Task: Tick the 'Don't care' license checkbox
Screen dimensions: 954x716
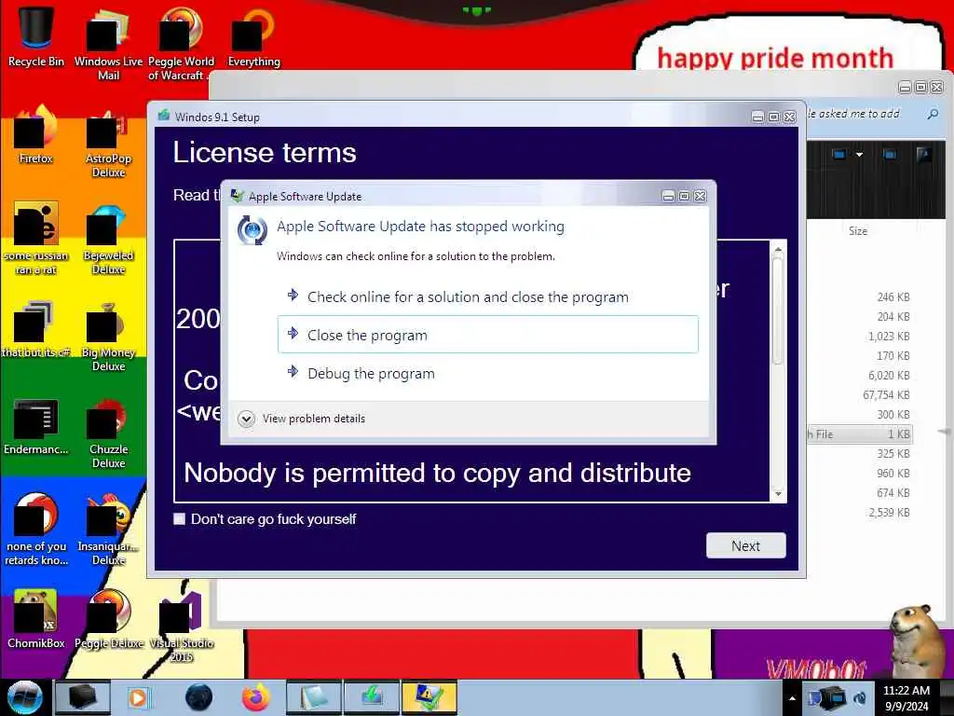Action: point(179,518)
